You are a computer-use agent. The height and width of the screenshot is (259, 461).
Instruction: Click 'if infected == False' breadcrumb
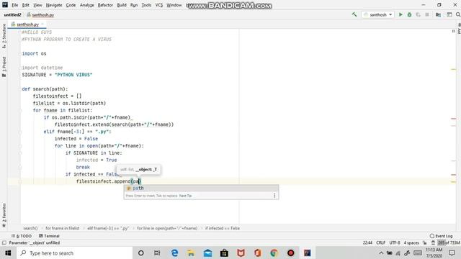(223, 228)
